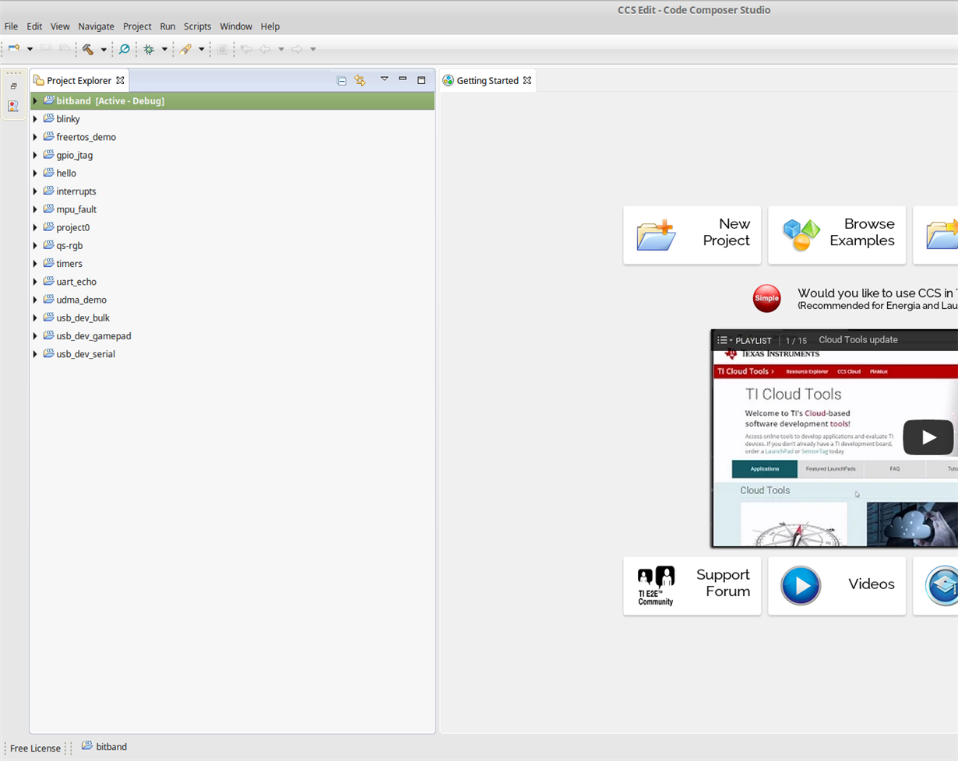This screenshot has height=761, width=958.
Task: Open the Window menu
Action: [x=236, y=26]
